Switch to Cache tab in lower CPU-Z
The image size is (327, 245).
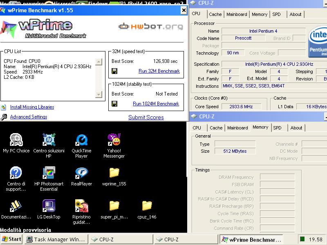[x=216, y=128]
